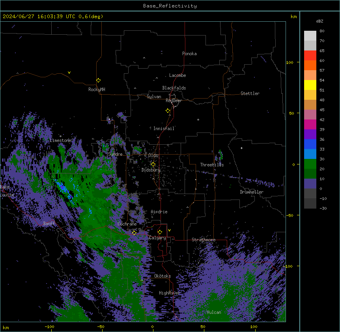This screenshot has height=332, width=340.
Task: Select the bright green 20-30 dBZ legend swatch
Action: [310, 164]
